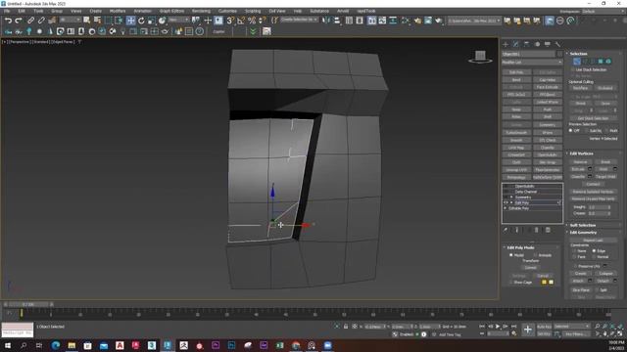Click the Play Animation button
627x352 pixels.
pos(498,327)
